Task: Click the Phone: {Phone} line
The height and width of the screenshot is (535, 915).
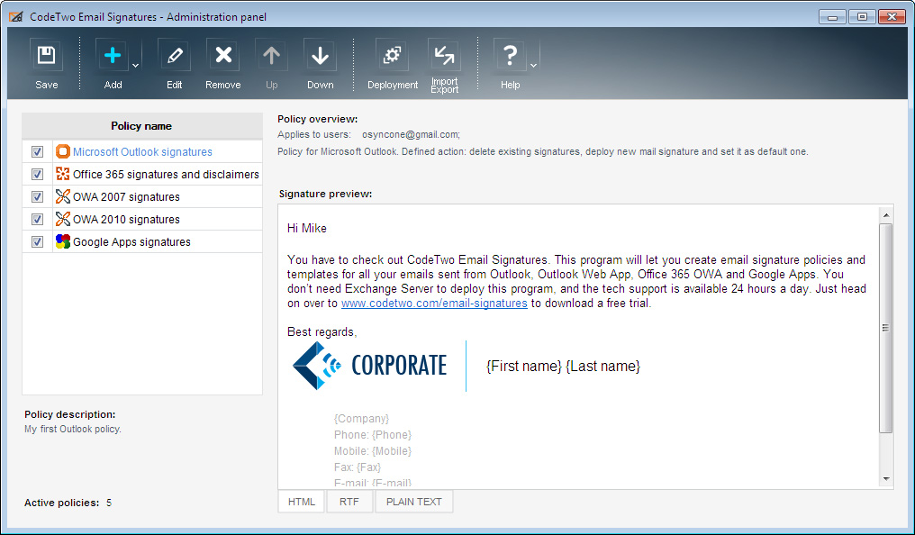Action: [372, 435]
